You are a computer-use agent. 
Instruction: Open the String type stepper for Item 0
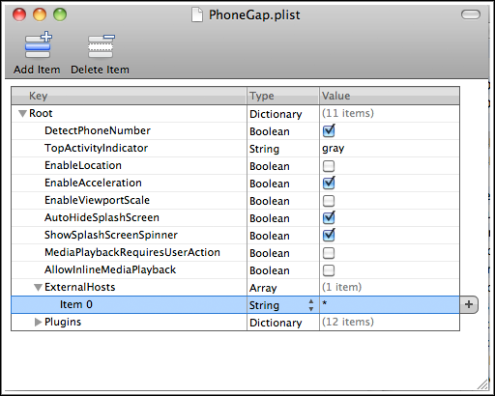click(311, 305)
